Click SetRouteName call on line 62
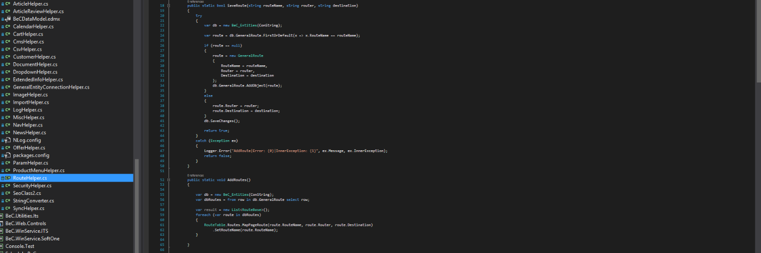The image size is (761, 253). [x=227, y=229]
